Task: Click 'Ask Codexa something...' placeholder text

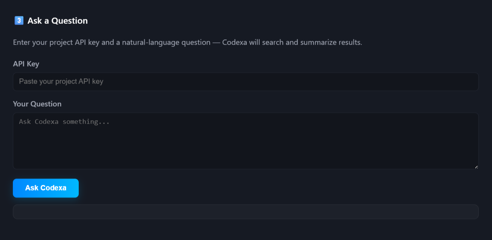Action: 64,122
